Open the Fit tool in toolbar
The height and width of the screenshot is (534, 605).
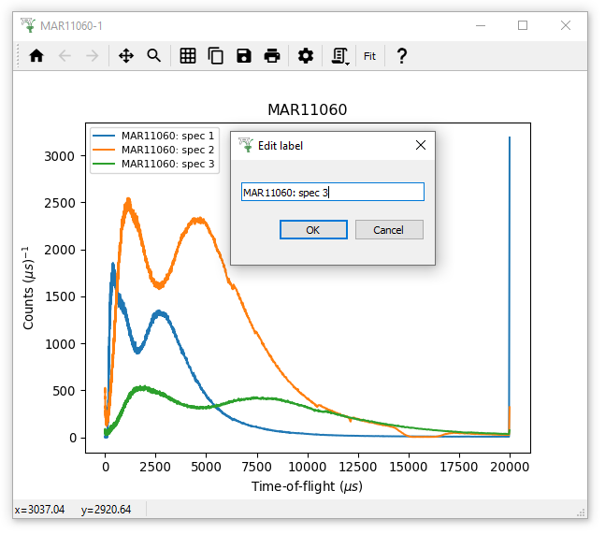370,56
